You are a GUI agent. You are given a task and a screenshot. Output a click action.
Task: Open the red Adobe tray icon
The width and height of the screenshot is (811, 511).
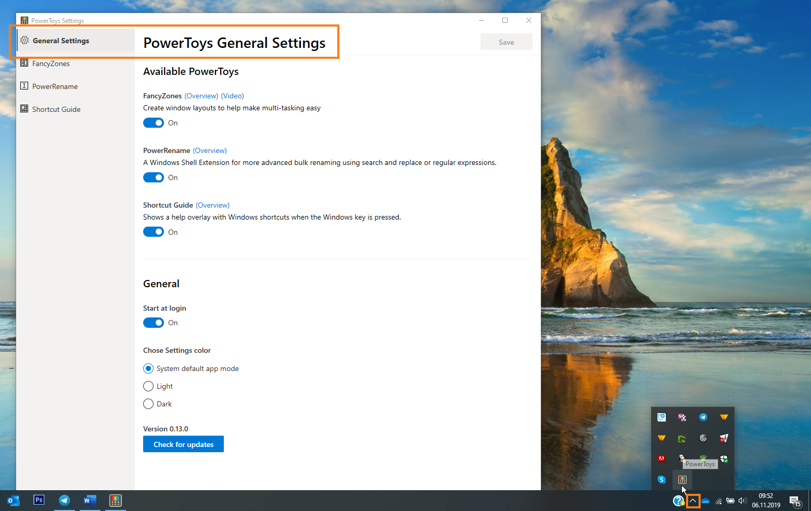point(662,459)
